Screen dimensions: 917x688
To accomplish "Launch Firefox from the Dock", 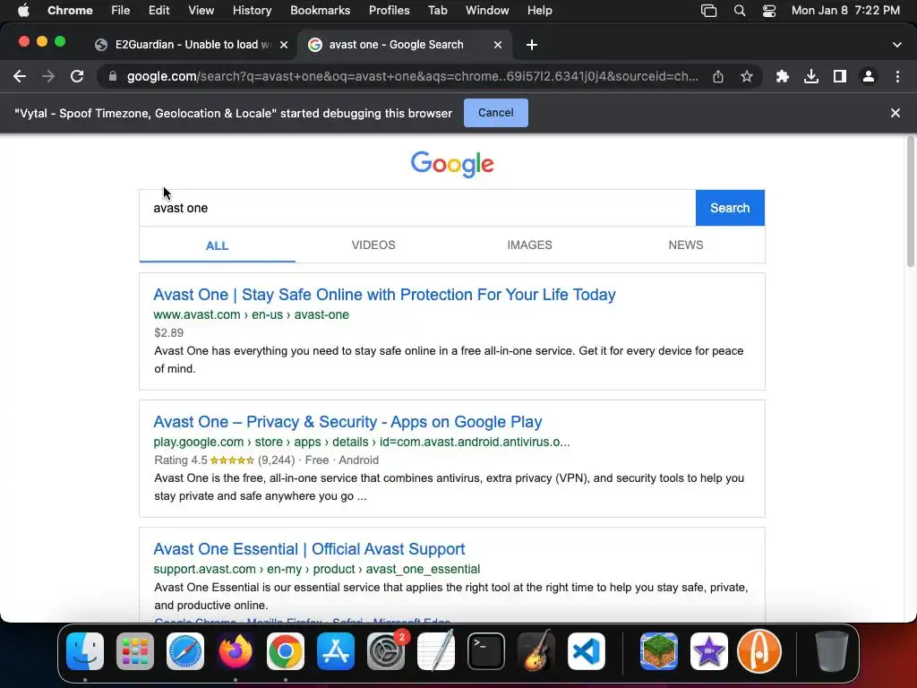I will point(236,651).
